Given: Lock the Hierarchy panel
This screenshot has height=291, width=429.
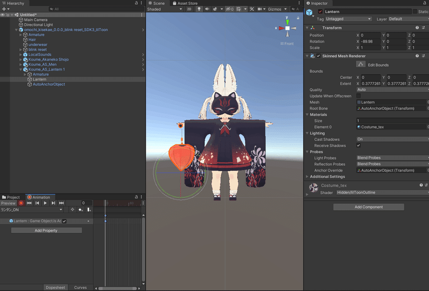Looking at the screenshot, I should [136, 3].
